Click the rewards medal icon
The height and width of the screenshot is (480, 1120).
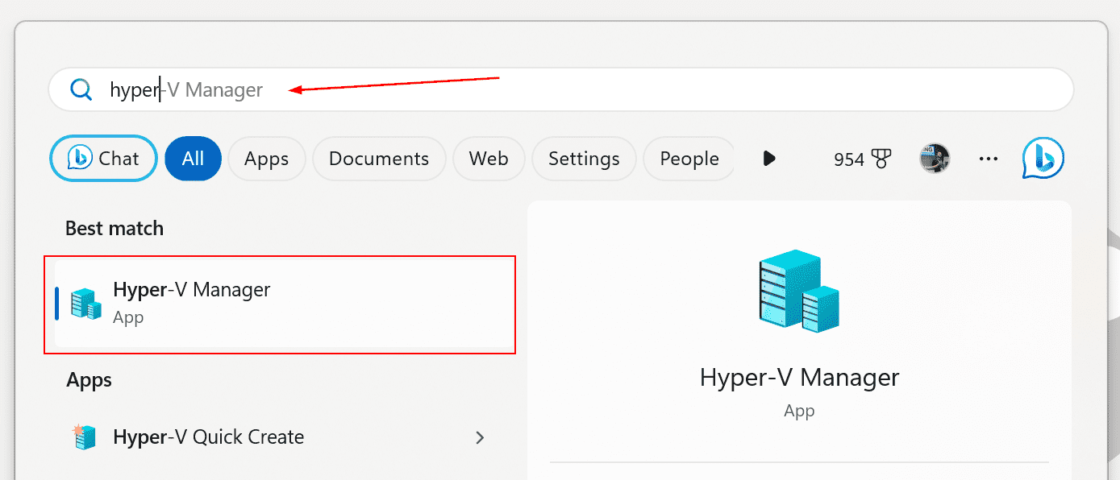click(x=881, y=159)
